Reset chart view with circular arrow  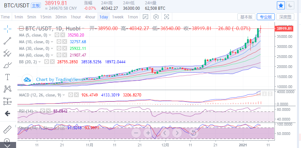pos(193,133)
